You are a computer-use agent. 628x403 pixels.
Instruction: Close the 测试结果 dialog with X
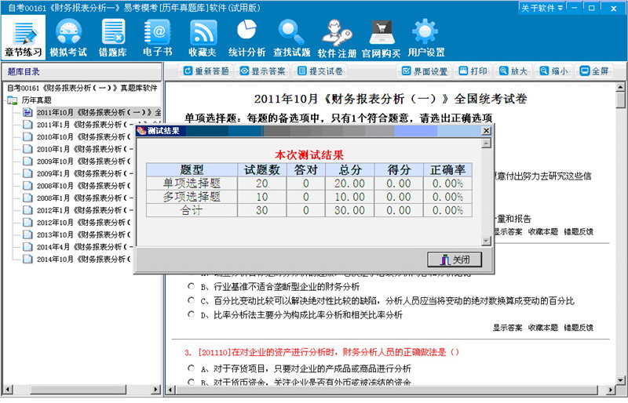486,130
